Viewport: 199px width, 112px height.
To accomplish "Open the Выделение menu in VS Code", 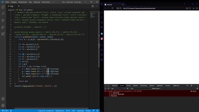I will (23, 2).
